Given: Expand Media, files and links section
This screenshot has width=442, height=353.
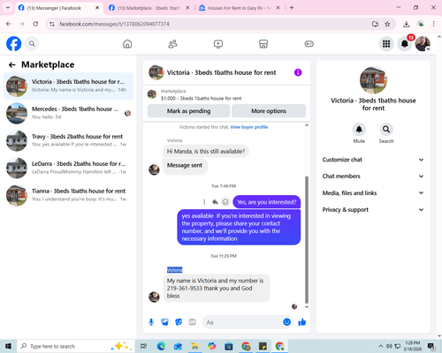Looking at the screenshot, I should pyautogui.click(x=373, y=193).
